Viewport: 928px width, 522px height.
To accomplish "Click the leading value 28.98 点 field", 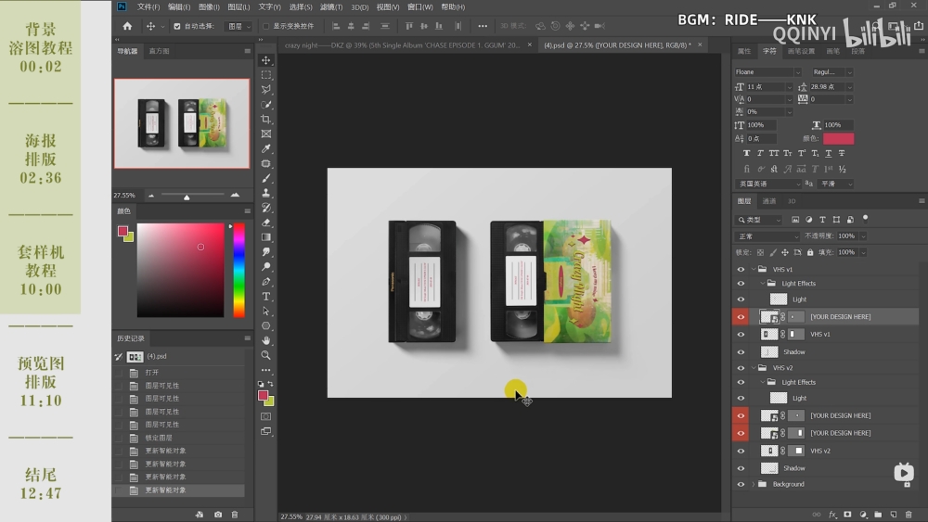I will coord(827,87).
